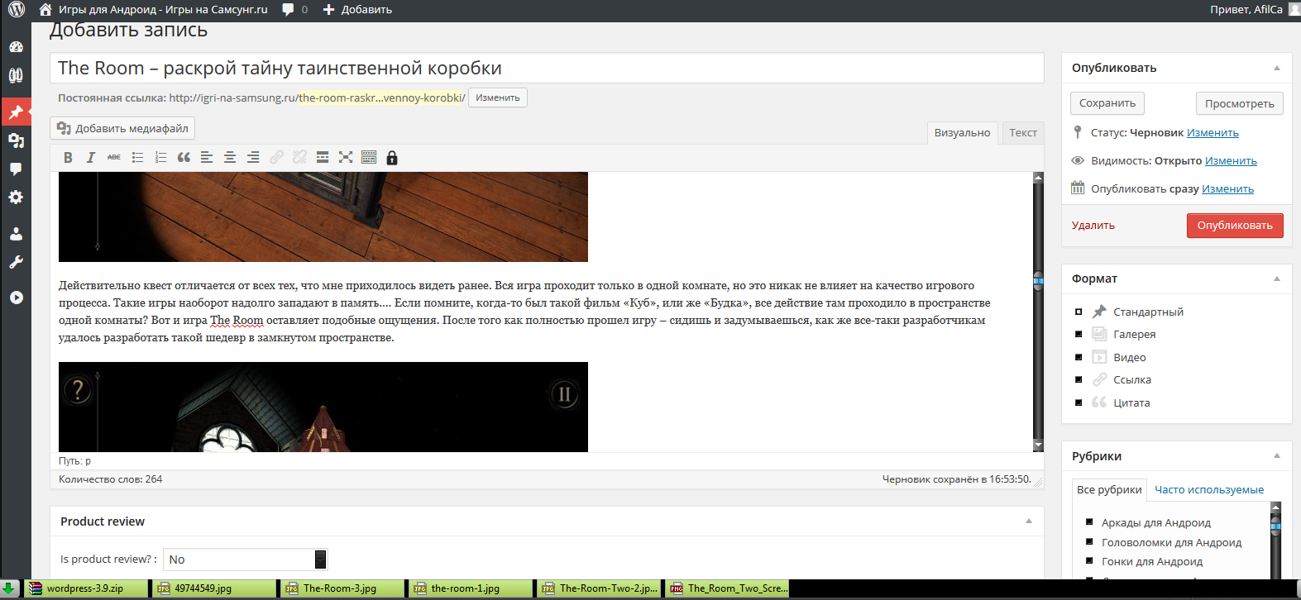The image size is (1301, 600).
Task: Open the Posts pushpin icon in sidebar
Action: click(x=16, y=112)
